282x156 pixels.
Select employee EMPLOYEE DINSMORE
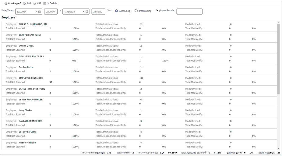click(x=31, y=78)
